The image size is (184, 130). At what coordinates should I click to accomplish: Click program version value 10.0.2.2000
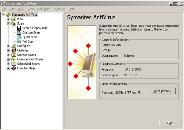coord(132,70)
